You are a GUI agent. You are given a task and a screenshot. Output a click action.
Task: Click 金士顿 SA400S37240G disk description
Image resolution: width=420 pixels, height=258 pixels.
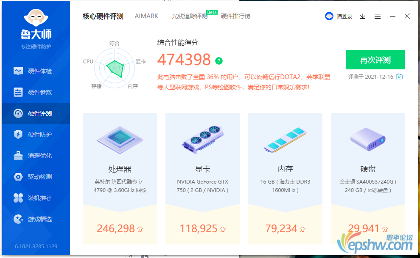click(368, 186)
